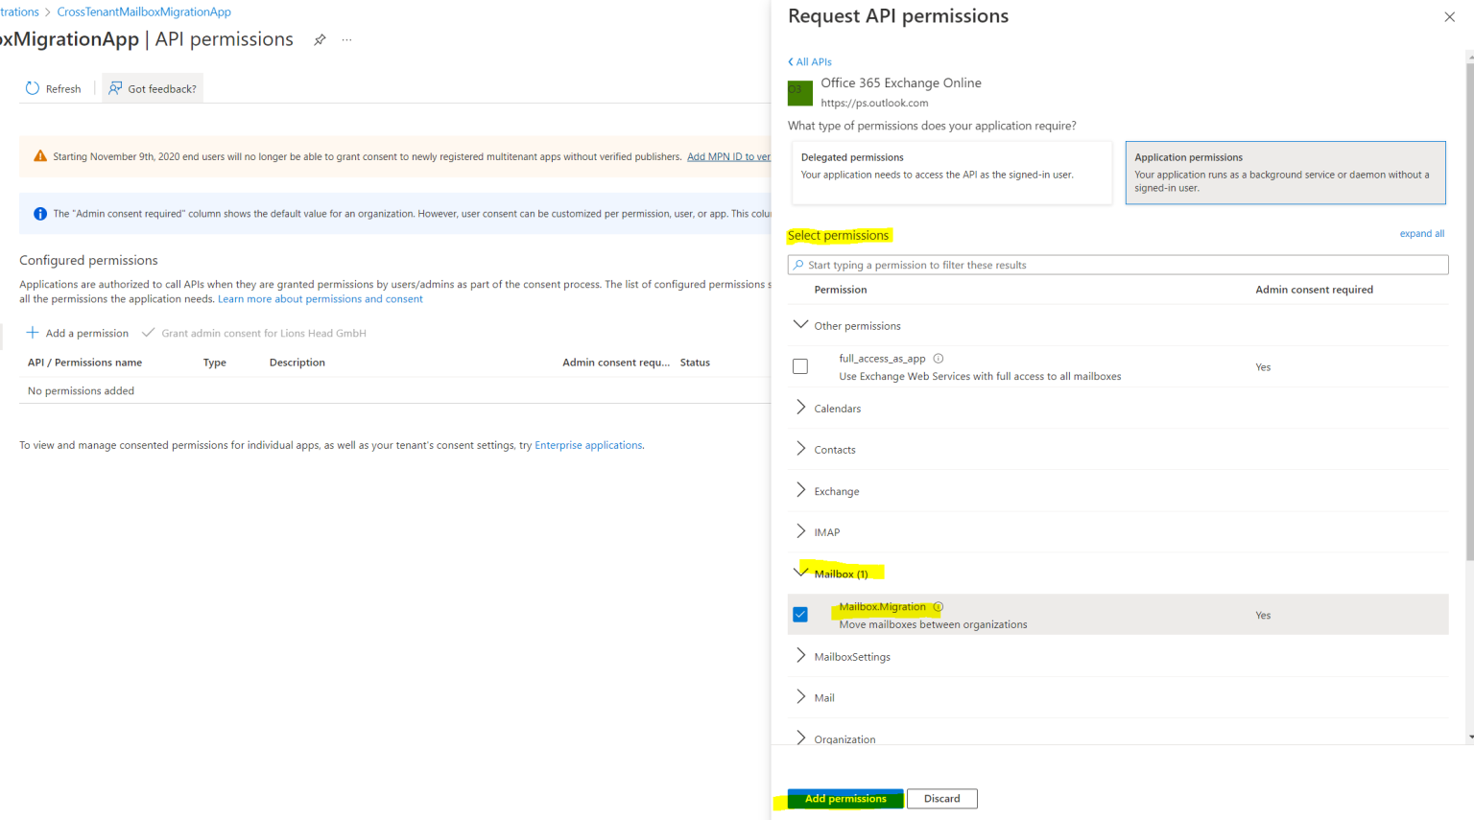Screen dimensions: 1474x820
Task: Check the full_access_as_app permission checkbox
Action: point(800,366)
